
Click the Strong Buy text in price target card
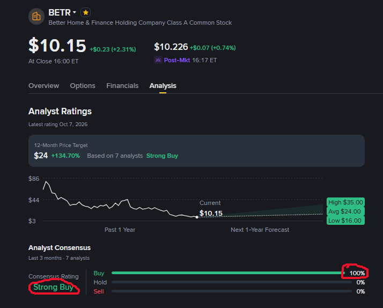[x=162, y=156]
